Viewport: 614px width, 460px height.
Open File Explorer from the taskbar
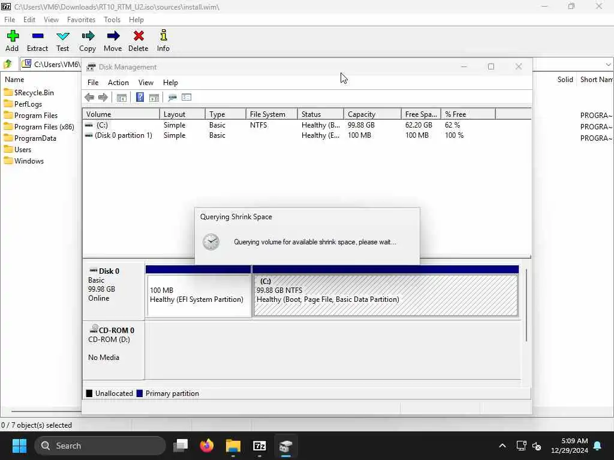pyautogui.click(x=233, y=446)
